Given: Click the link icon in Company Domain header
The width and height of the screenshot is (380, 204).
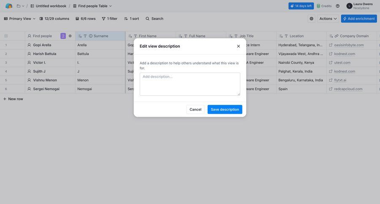Looking at the screenshot, I should point(337,36).
